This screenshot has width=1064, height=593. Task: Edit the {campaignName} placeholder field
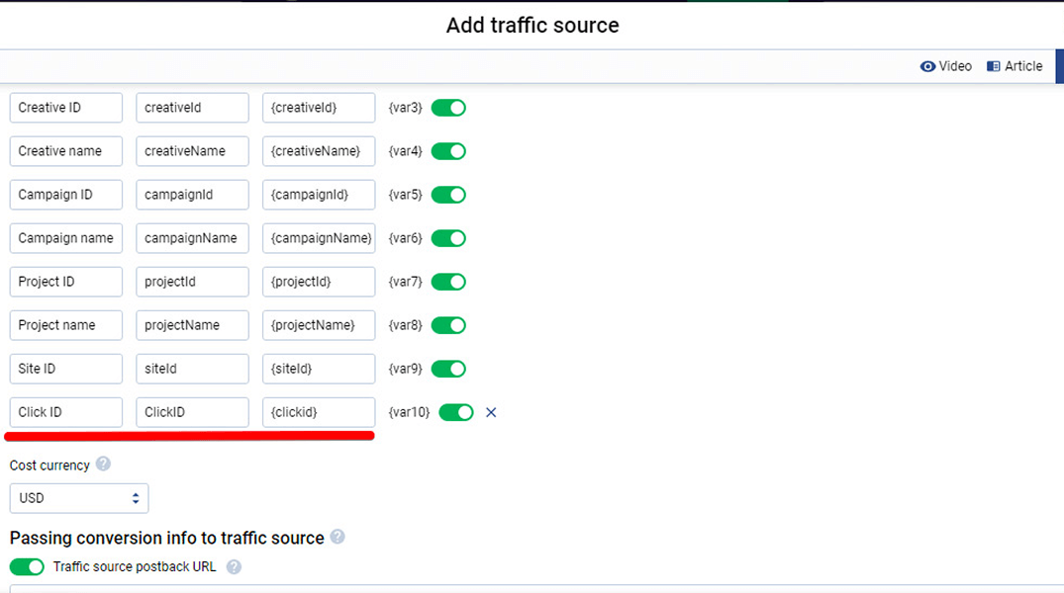pyautogui.click(x=319, y=238)
